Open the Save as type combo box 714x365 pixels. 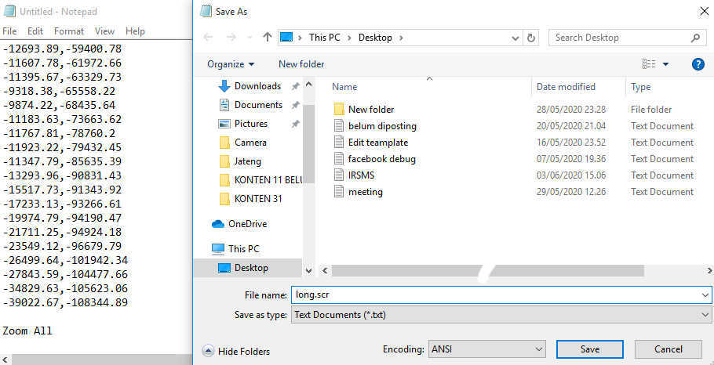[501, 315]
